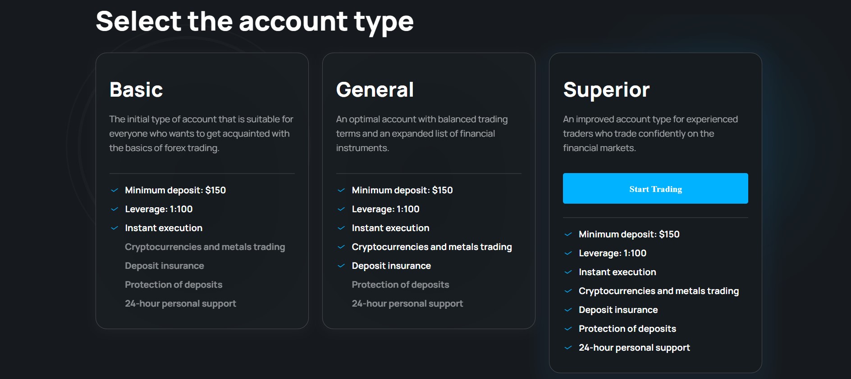Select the Basic account card heading
This screenshot has height=379, width=851.
136,89
